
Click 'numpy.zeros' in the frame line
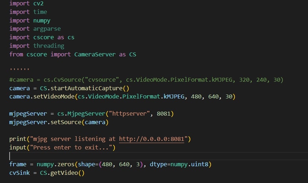click(x=55, y=164)
